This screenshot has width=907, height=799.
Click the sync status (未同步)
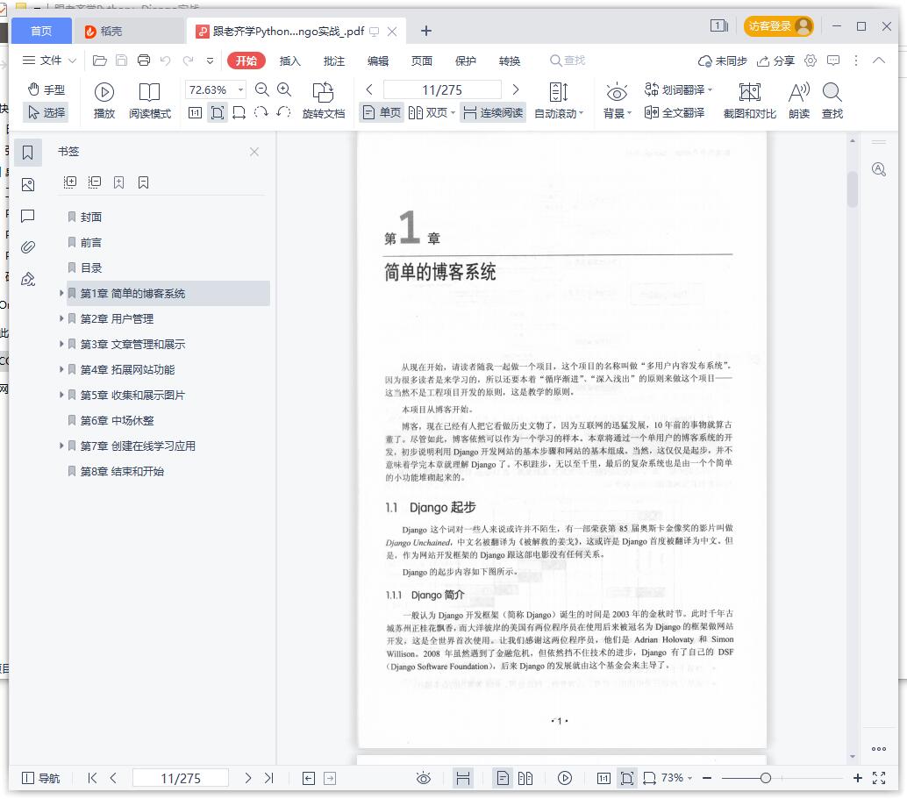723,61
